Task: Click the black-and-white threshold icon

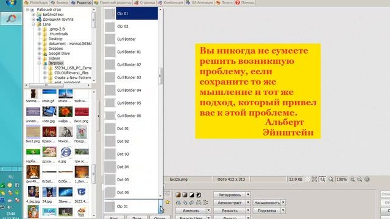Action: [x=191, y=195]
